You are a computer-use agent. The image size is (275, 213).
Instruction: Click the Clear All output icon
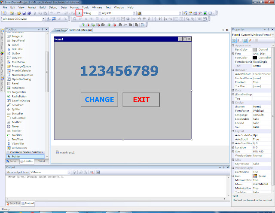click(x=92, y=172)
